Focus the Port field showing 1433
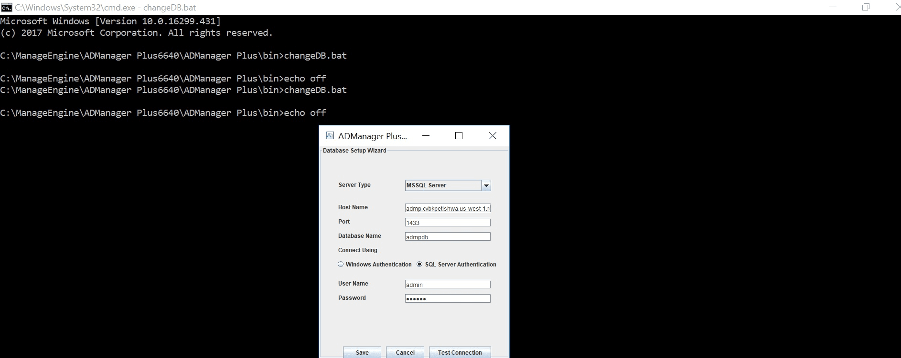Viewport: 901px width, 358px height. pos(448,223)
